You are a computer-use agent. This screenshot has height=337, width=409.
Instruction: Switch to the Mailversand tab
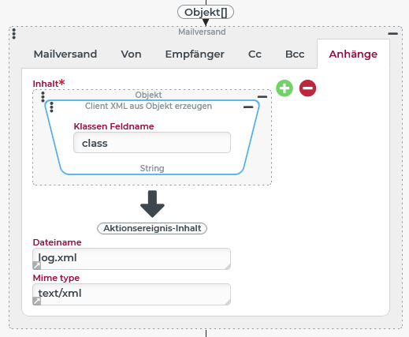[x=65, y=54]
